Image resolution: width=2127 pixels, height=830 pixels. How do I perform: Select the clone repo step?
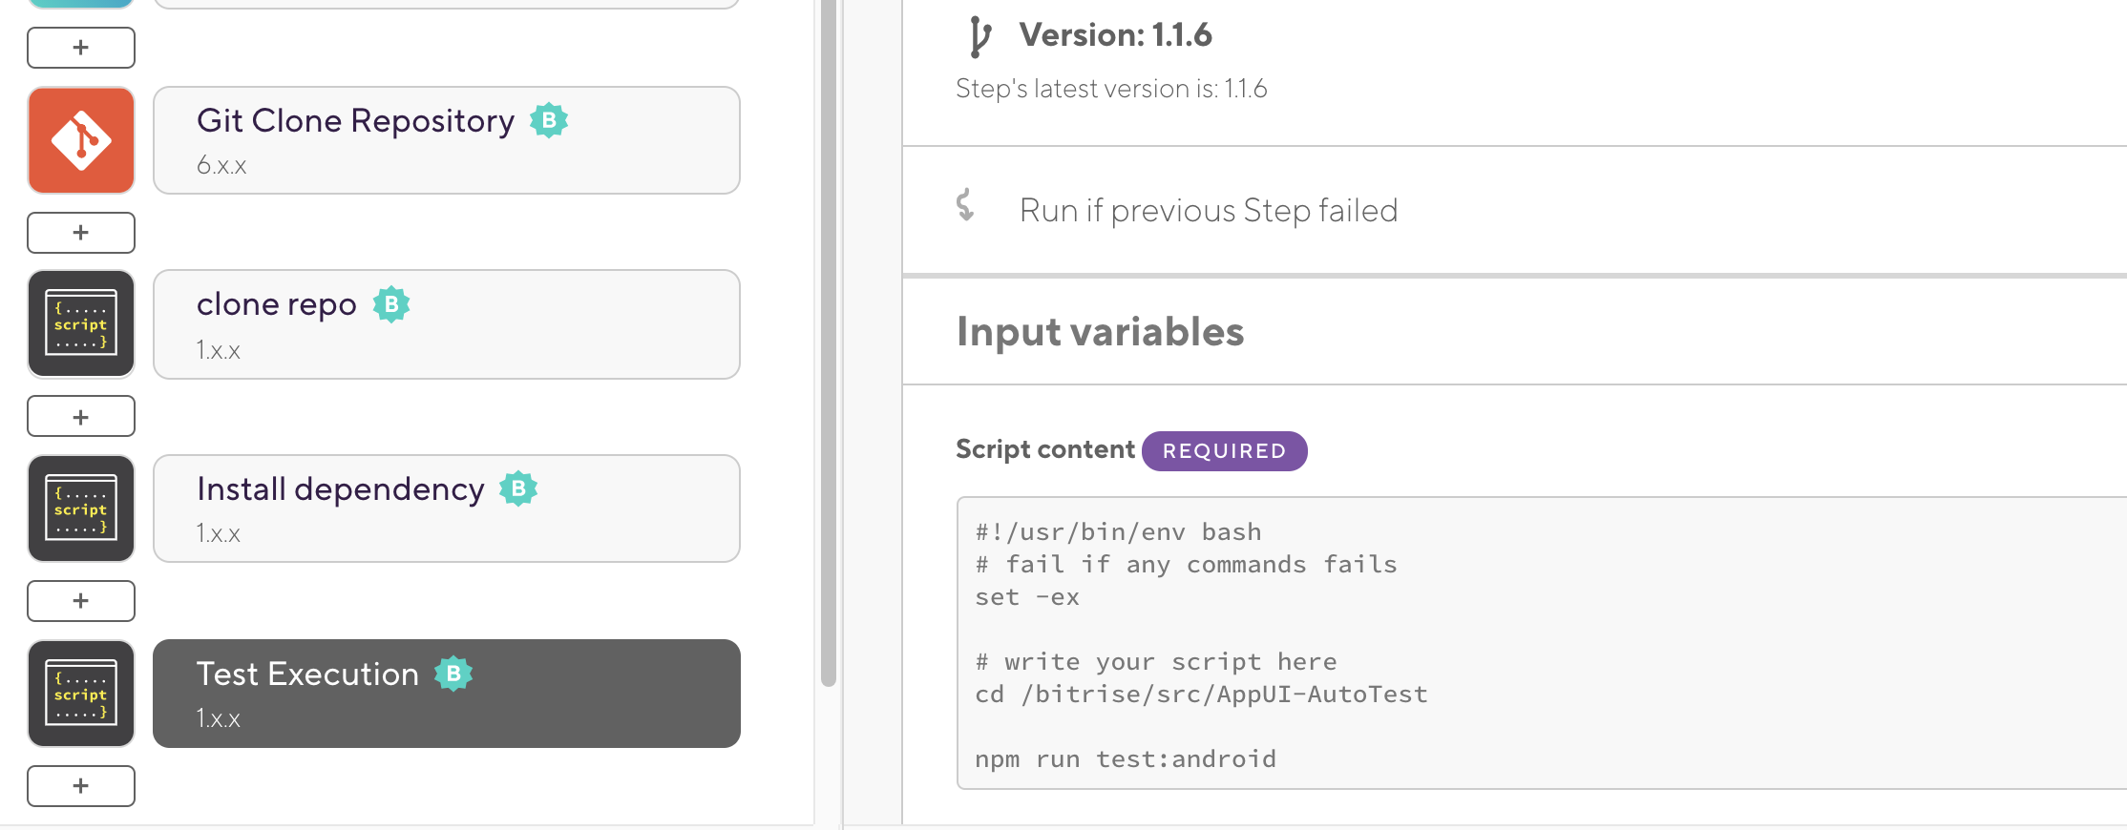tap(446, 324)
